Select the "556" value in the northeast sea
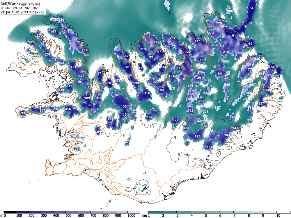 click(x=230, y=11)
